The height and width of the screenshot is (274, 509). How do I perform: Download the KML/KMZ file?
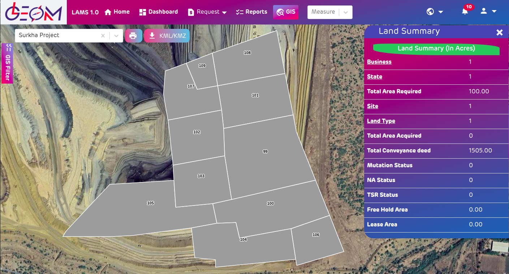pos(167,36)
